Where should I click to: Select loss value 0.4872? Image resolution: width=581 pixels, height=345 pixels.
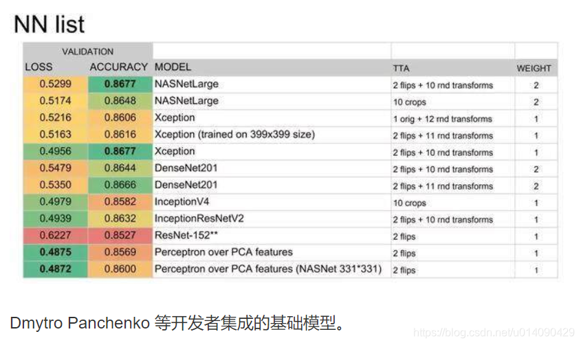point(55,269)
